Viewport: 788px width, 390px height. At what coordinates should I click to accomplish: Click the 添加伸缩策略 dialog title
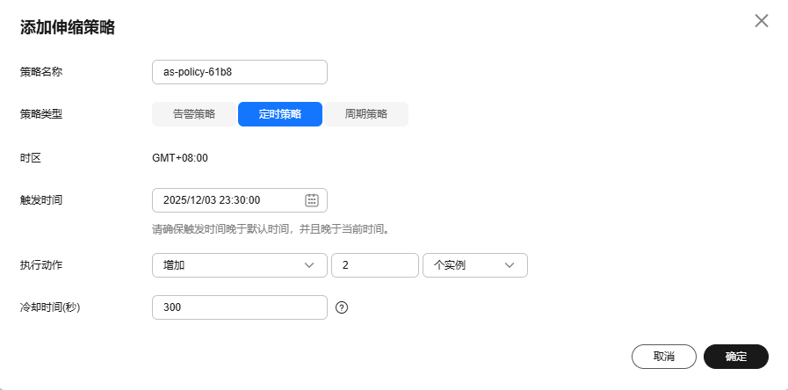pos(68,27)
